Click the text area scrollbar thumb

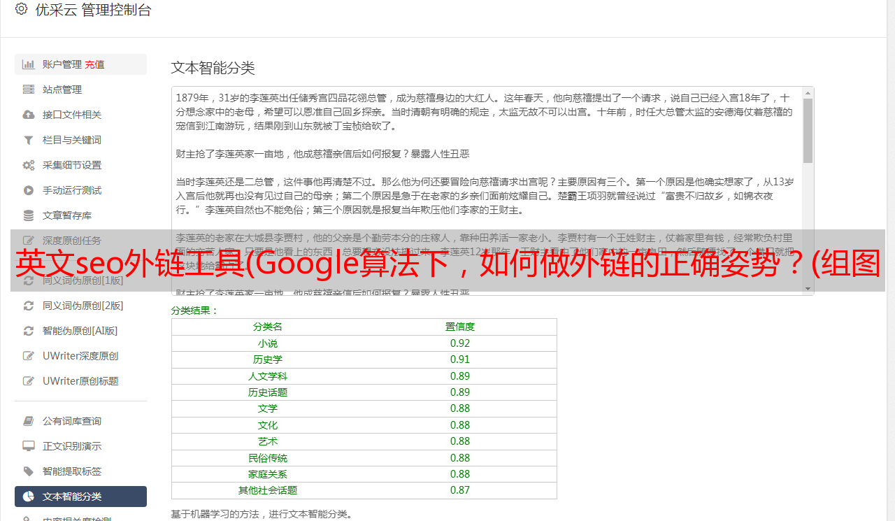tap(808, 130)
